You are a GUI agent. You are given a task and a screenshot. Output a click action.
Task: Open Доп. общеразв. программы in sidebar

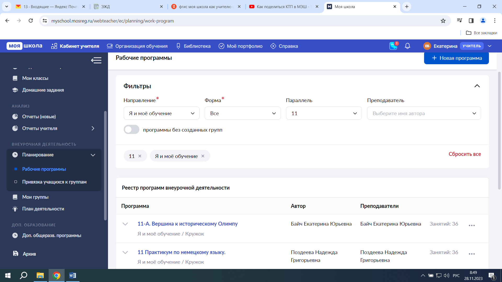(x=52, y=235)
